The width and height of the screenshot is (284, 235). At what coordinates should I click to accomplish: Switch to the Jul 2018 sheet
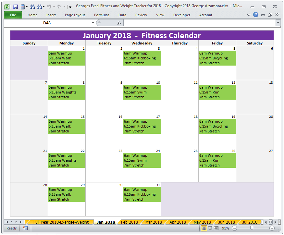click(250, 222)
